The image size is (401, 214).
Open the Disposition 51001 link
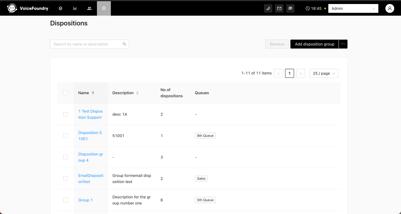tap(90, 136)
